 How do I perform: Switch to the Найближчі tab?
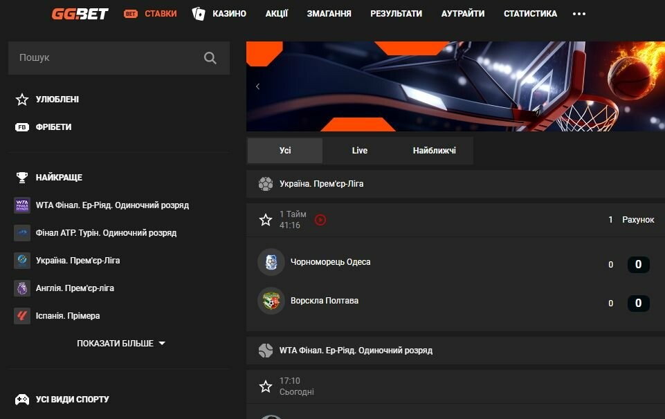click(435, 151)
